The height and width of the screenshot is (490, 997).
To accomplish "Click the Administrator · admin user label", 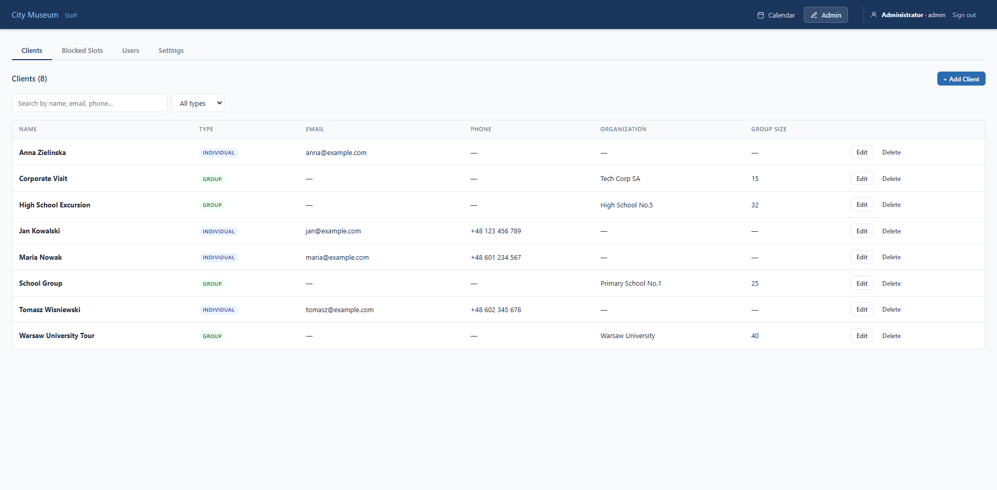I will [913, 15].
